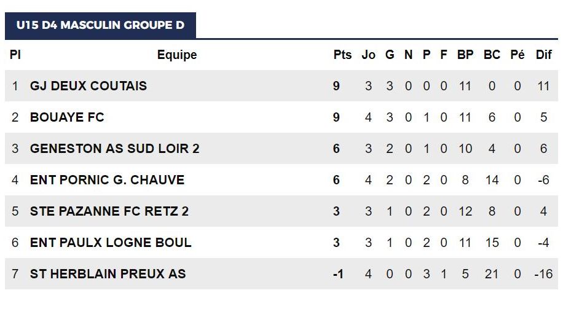
Task: Click the Jo column header
Action: [368, 55]
